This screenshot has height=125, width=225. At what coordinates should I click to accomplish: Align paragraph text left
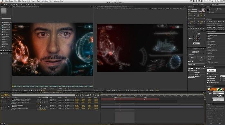(x=189, y=28)
